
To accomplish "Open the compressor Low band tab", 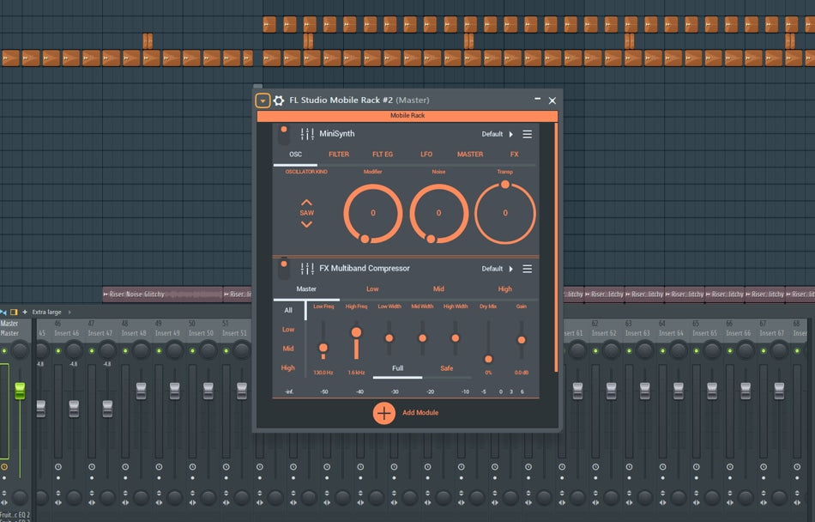I will click(372, 289).
